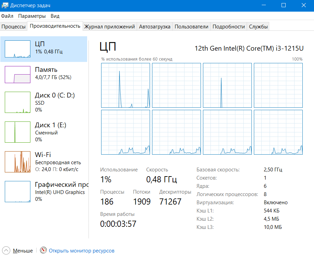Viewport: 314px width, 260px height.
Task: Click the Логических процессоров label
Action: [227, 194]
